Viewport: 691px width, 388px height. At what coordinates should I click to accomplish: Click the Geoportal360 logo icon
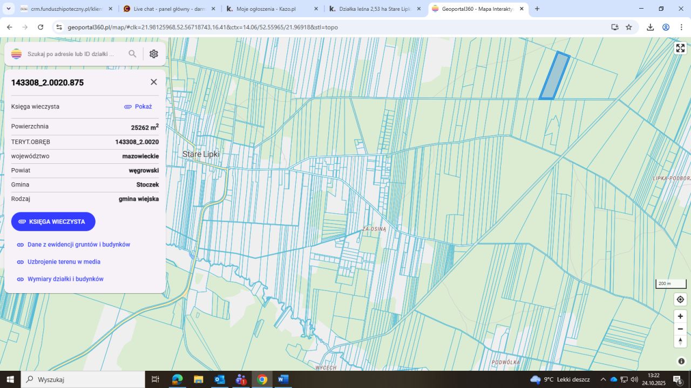coord(16,54)
